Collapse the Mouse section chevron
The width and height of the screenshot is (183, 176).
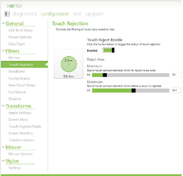(3, 147)
